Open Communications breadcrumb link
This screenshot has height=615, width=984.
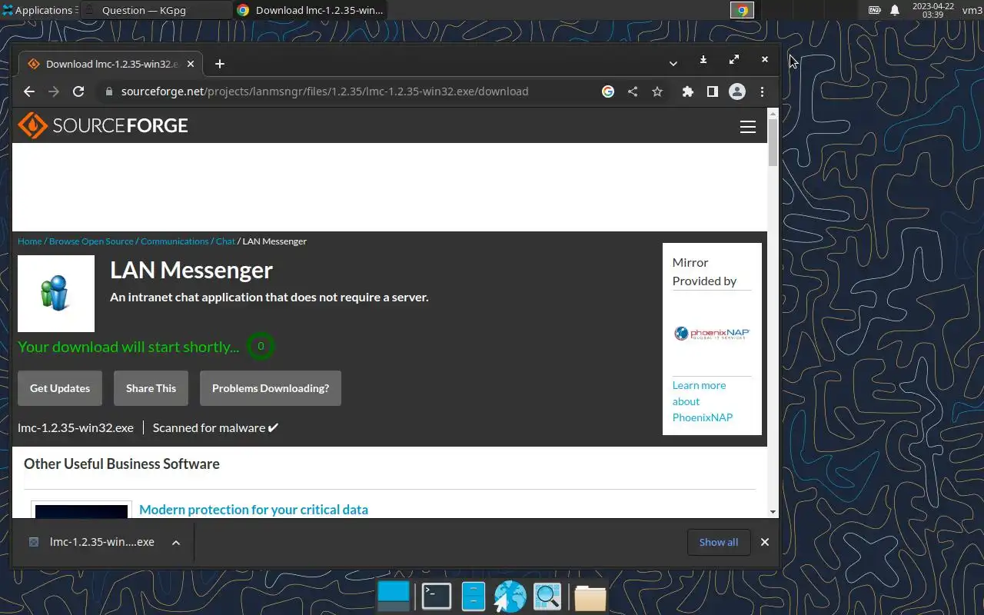click(175, 241)
